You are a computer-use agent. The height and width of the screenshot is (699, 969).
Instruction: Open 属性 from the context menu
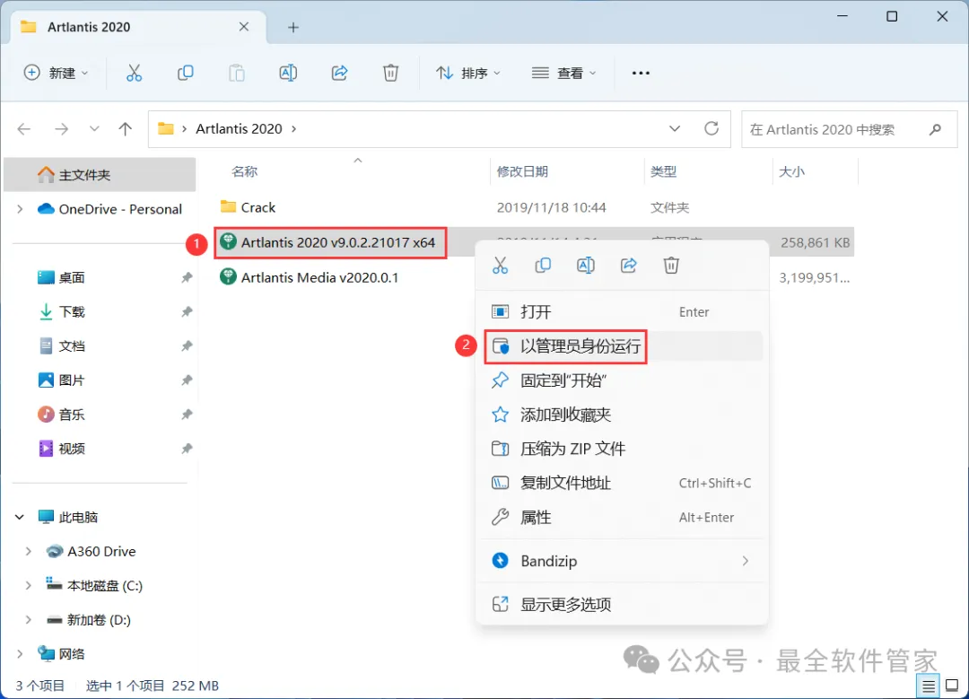click(x=623, y=517)
